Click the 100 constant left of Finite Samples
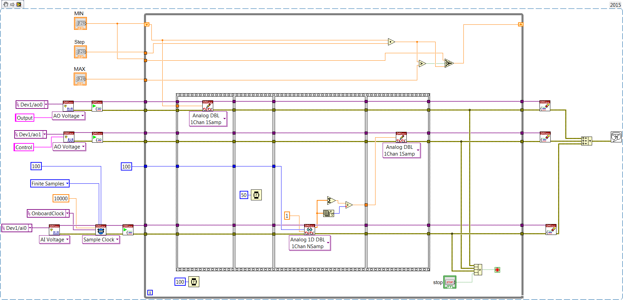This screenshot has width=623, height=300. pos(36,166)
